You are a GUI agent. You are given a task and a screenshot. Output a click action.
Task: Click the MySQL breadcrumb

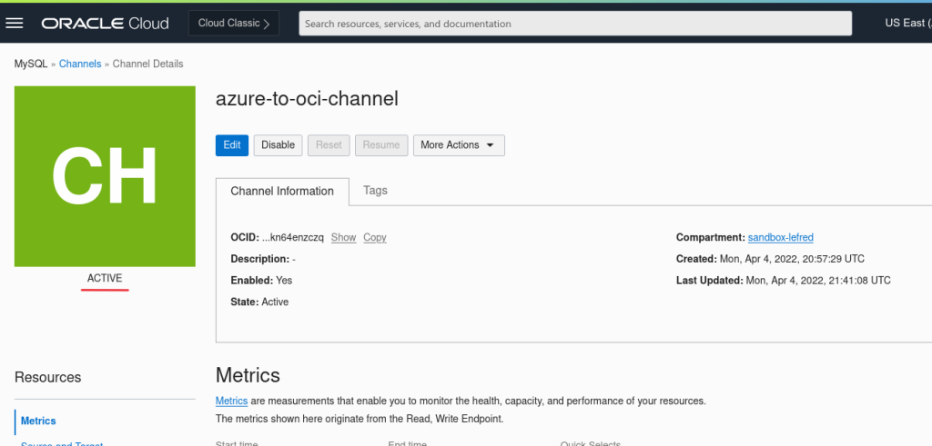(30, 64)
